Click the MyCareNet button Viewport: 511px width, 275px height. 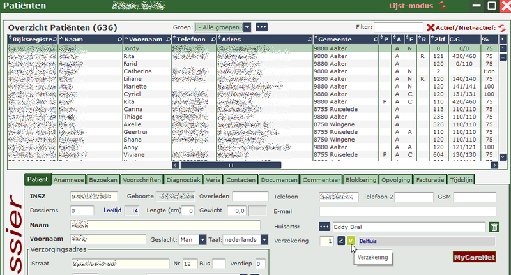(x=473, y=258)
